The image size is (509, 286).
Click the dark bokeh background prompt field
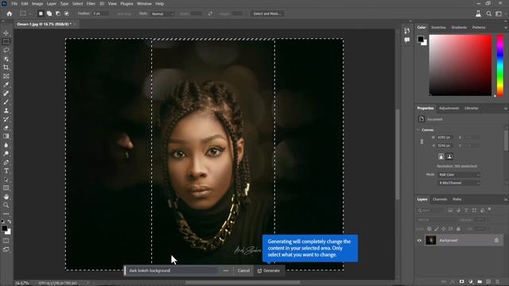(173, 271)
